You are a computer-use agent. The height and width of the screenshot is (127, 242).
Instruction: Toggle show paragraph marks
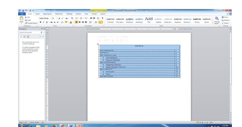[103, 18]
